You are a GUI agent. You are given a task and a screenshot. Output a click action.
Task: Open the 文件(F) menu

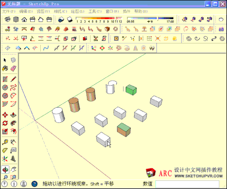[x=9, y=11]
